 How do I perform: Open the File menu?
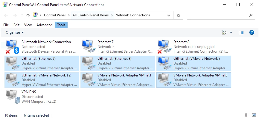coord(6,25)
